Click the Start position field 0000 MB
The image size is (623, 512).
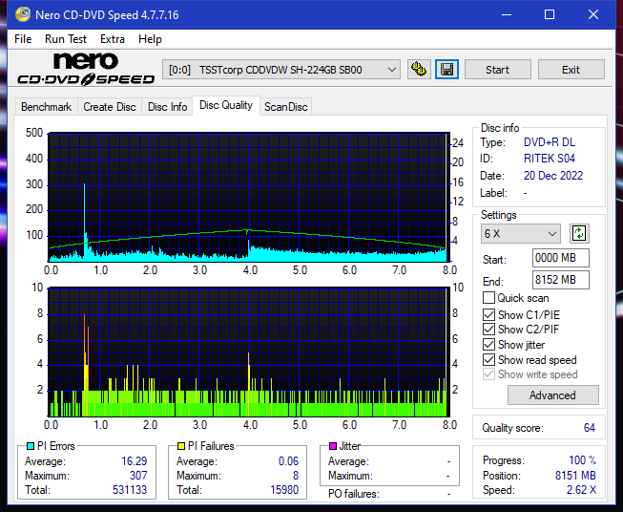[561, 258]
